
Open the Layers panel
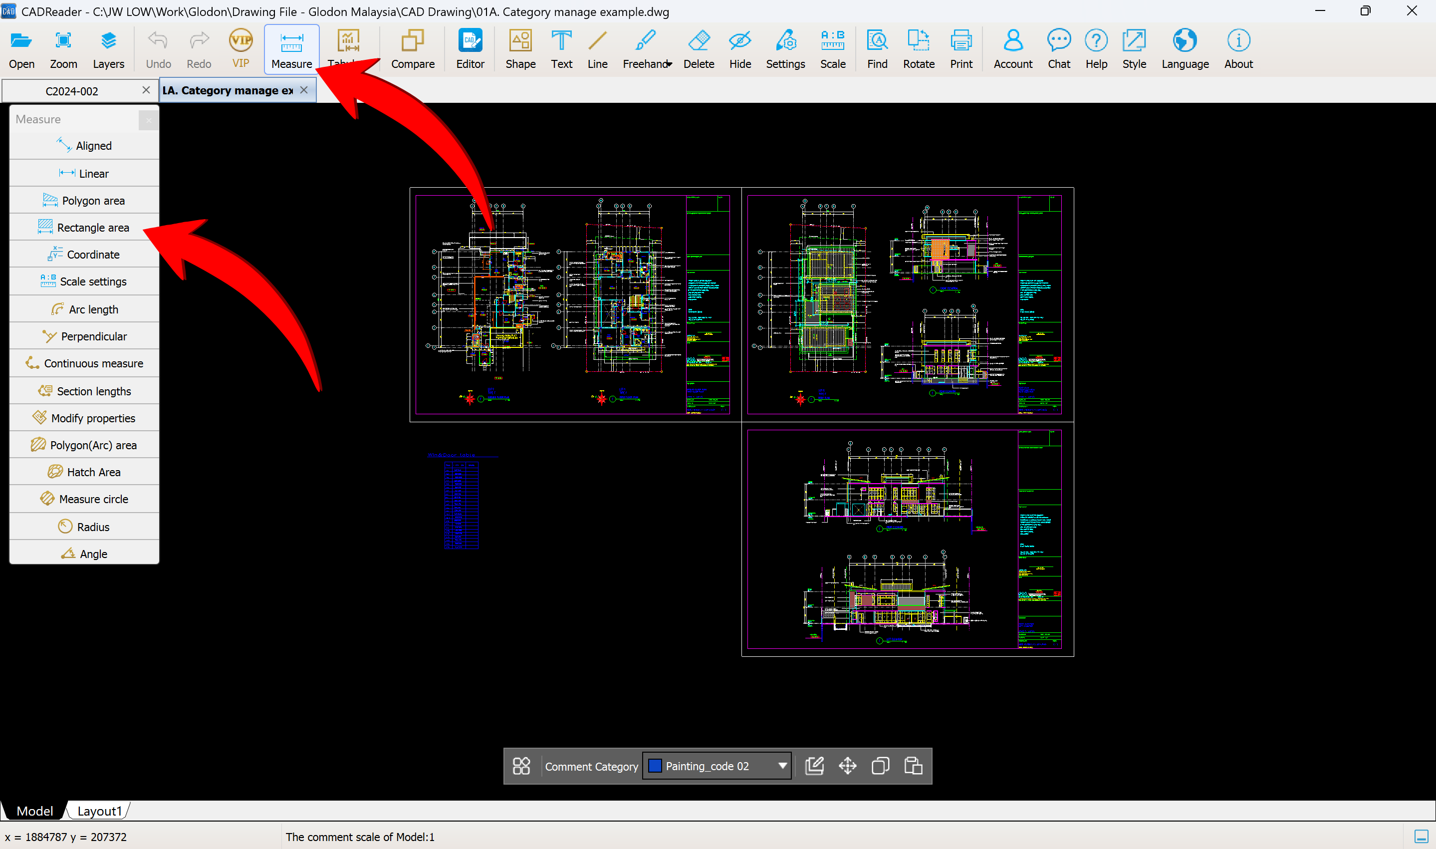pyautogui.click(x=108, y=49)
